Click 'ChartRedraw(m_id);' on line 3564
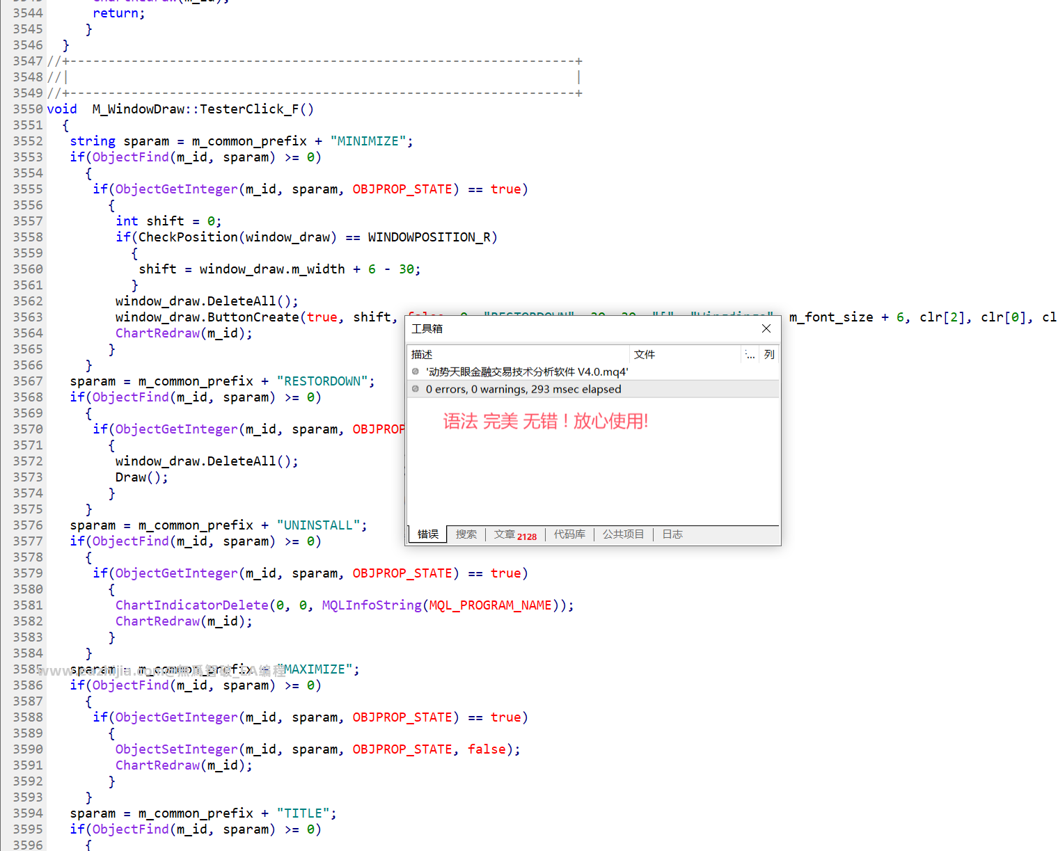The height and width of the screenshot is (851, 1058). pyautogui.click(x=184, y=333)
